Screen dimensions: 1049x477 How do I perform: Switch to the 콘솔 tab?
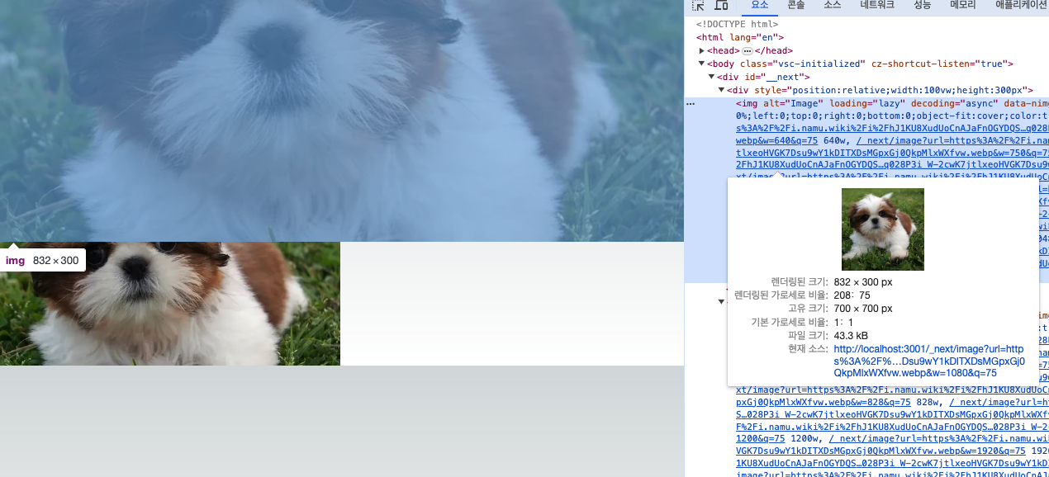[x=796, y=5]
